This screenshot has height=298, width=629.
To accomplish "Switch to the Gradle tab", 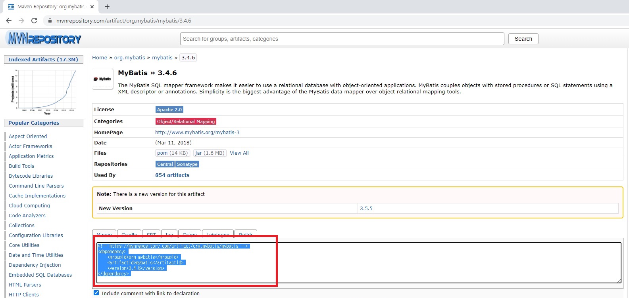I will (x=129, y=233).
